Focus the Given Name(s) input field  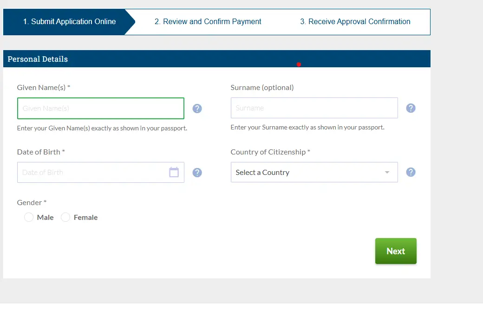(100, 108)
